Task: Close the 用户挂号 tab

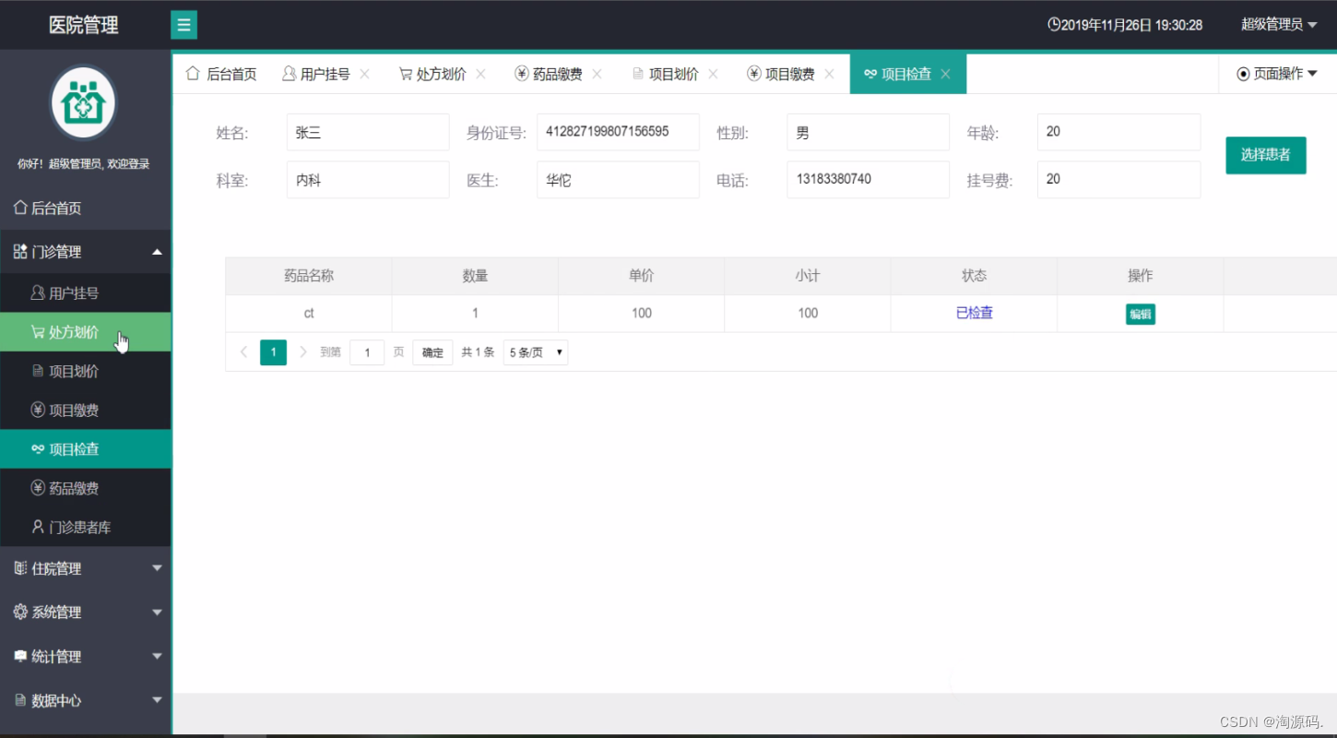Action: coord(364,74)
